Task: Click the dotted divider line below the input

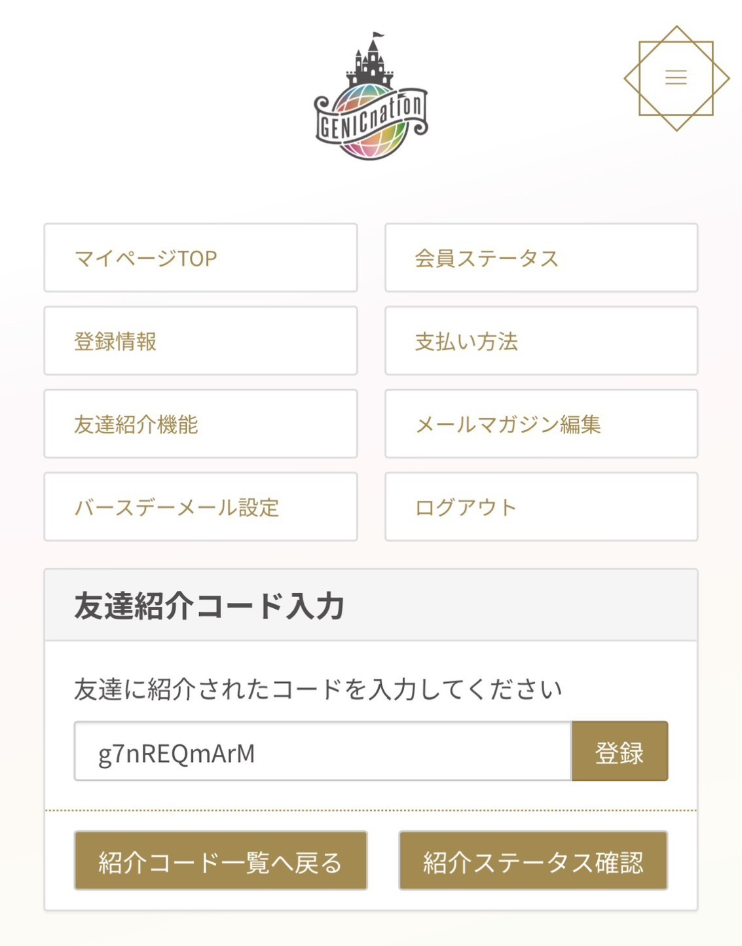Action: [371, 811]
